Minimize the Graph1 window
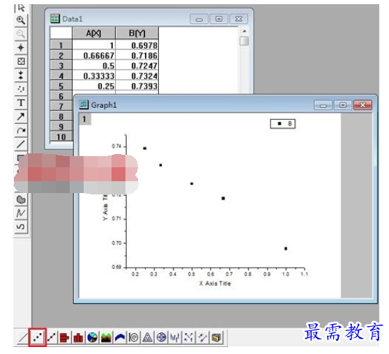This screenshot has width=389, height=354. [323, 105]
